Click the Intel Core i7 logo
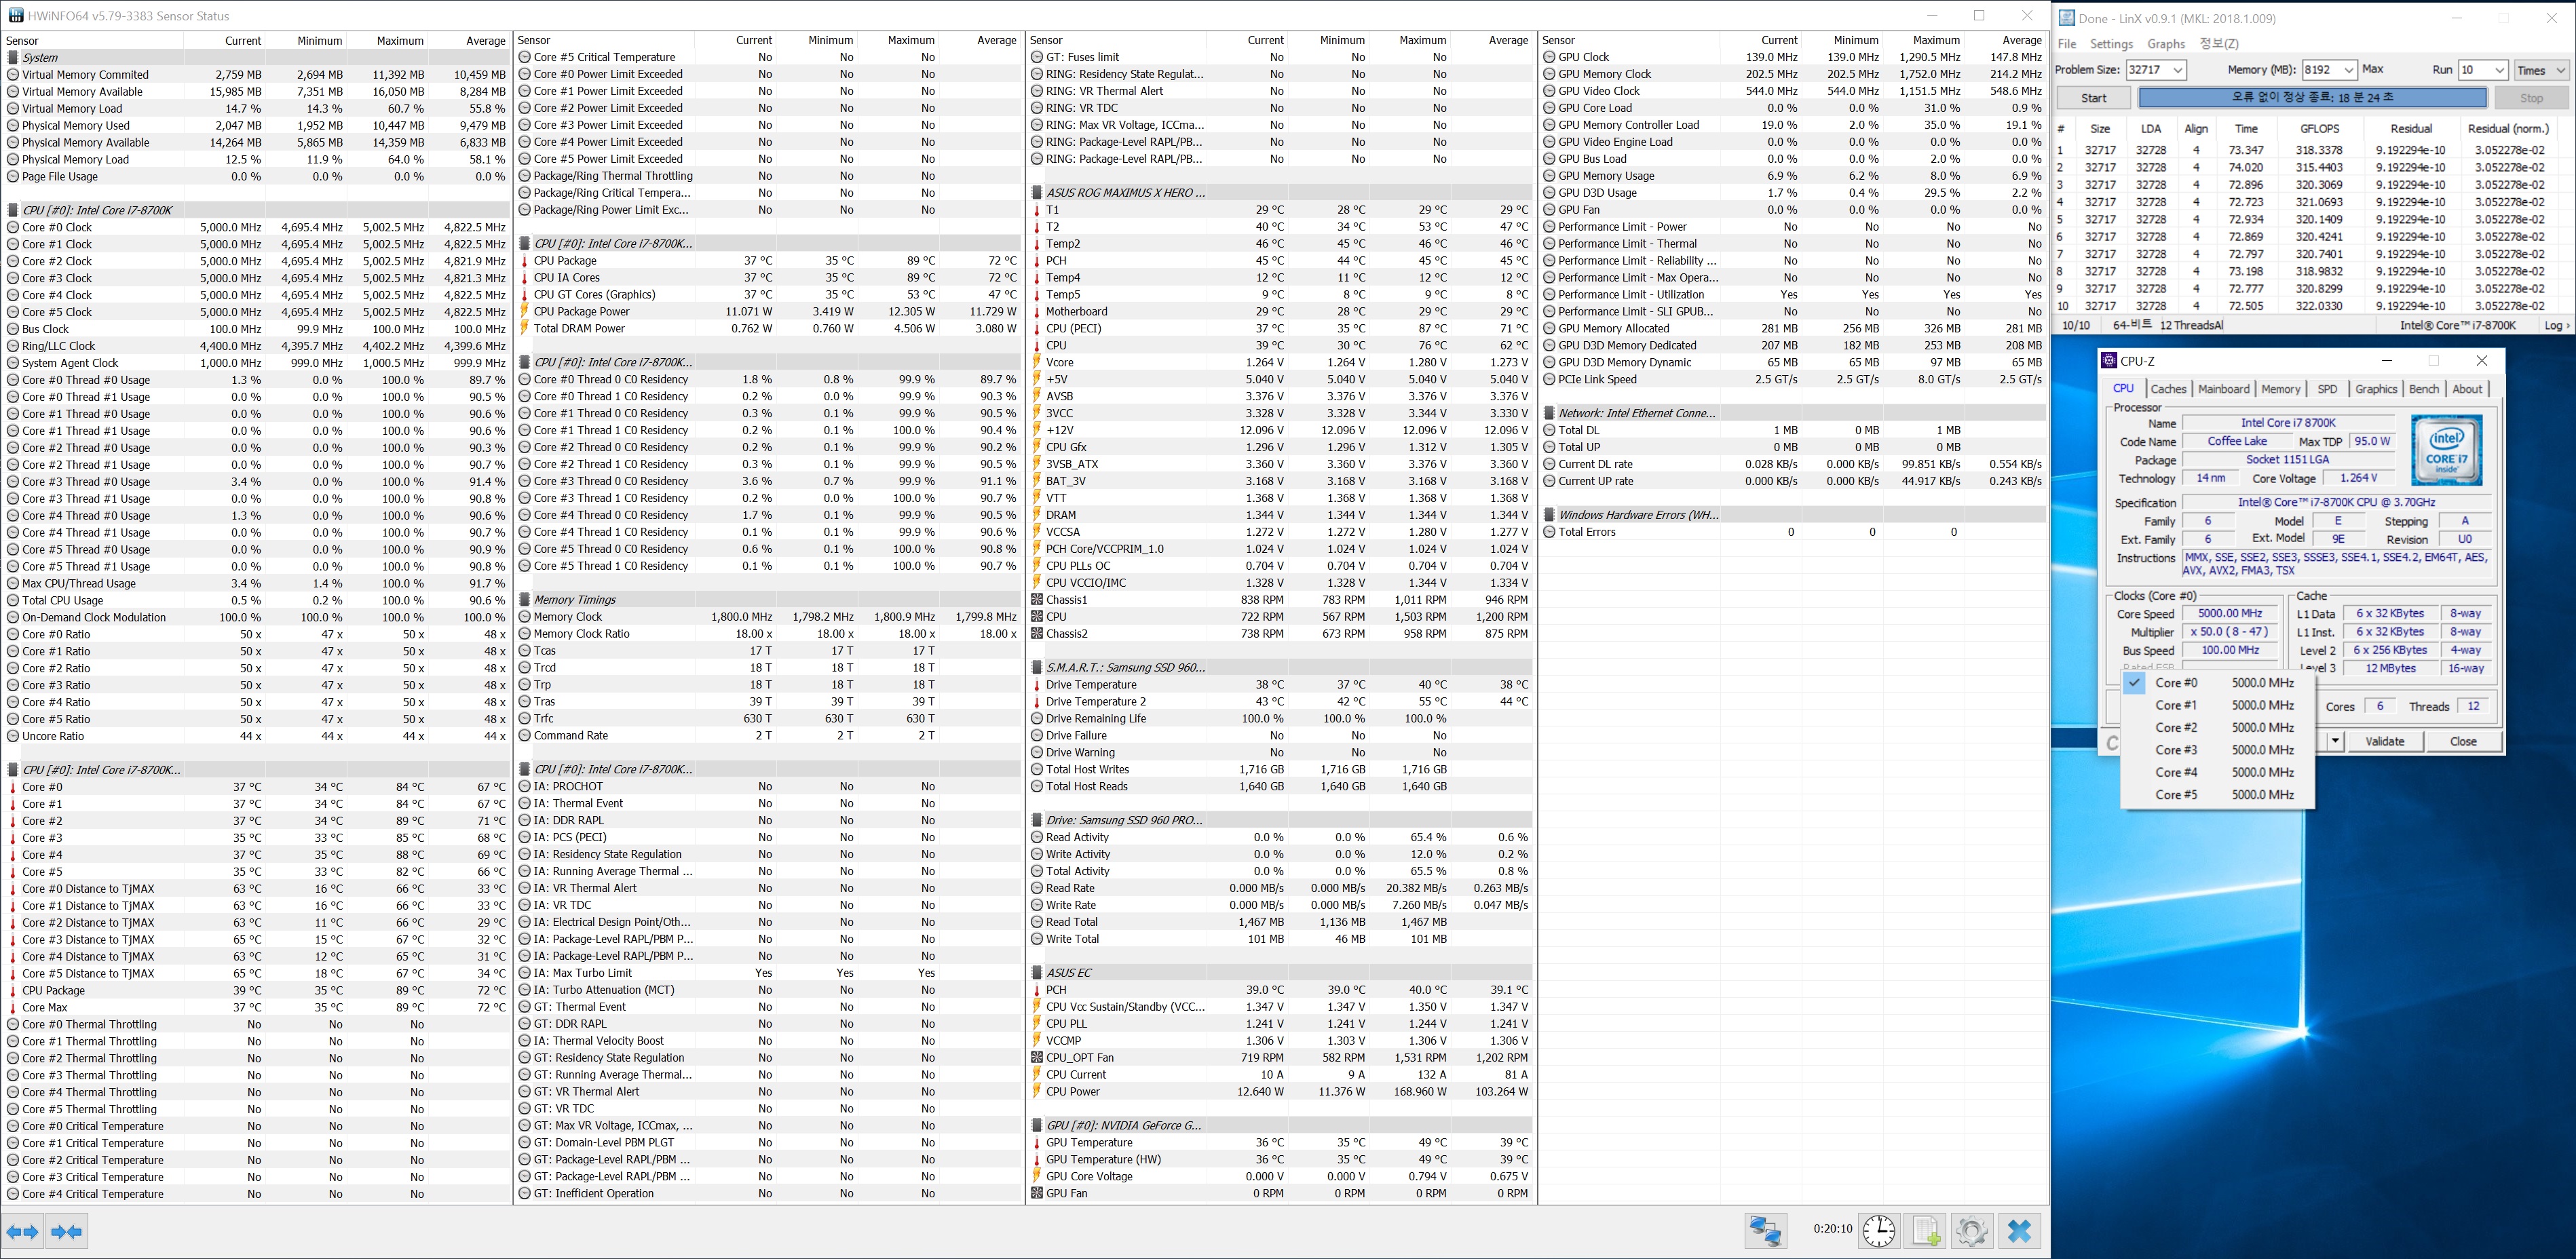 (x=2446, y=451)
